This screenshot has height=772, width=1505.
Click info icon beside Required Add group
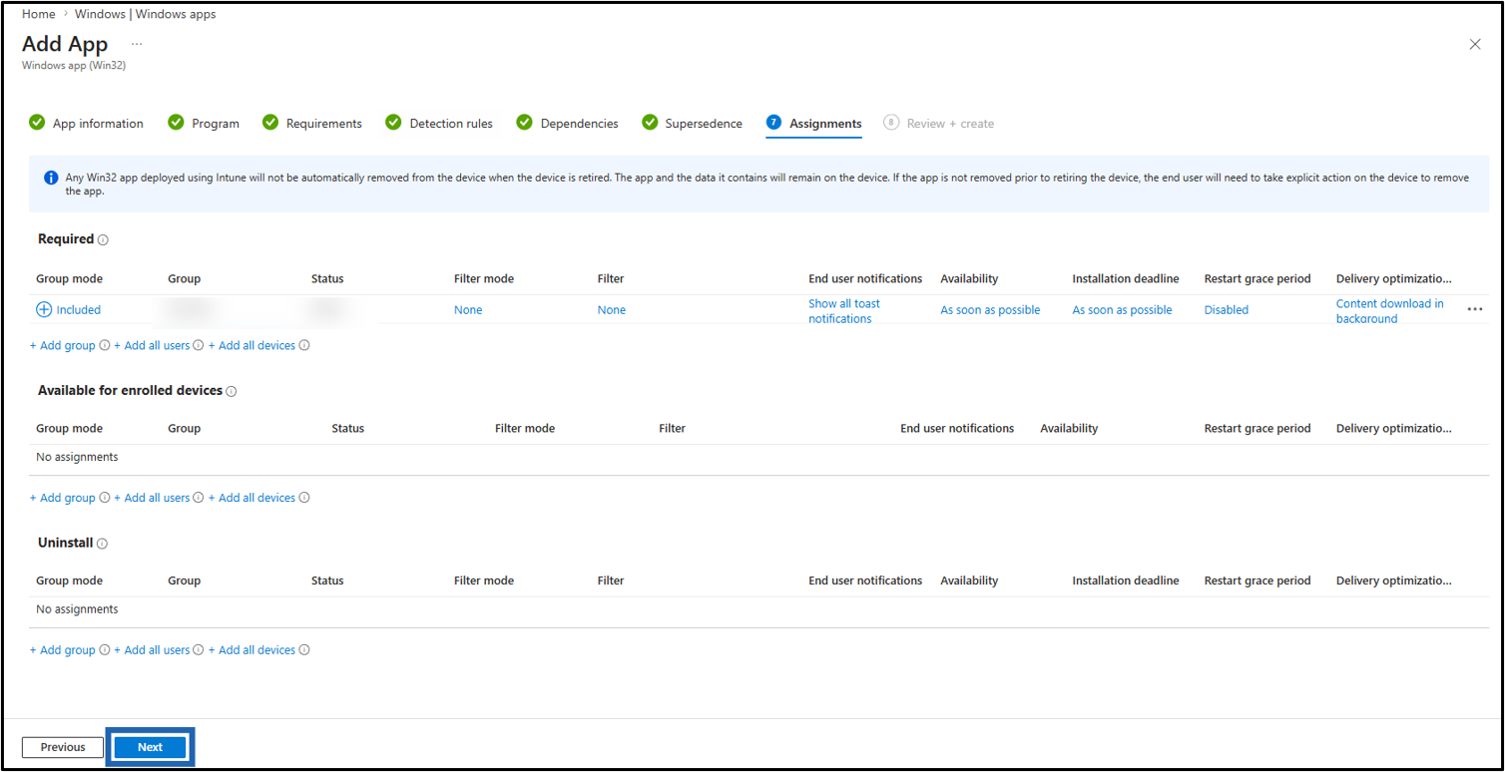tap(104, 346)
